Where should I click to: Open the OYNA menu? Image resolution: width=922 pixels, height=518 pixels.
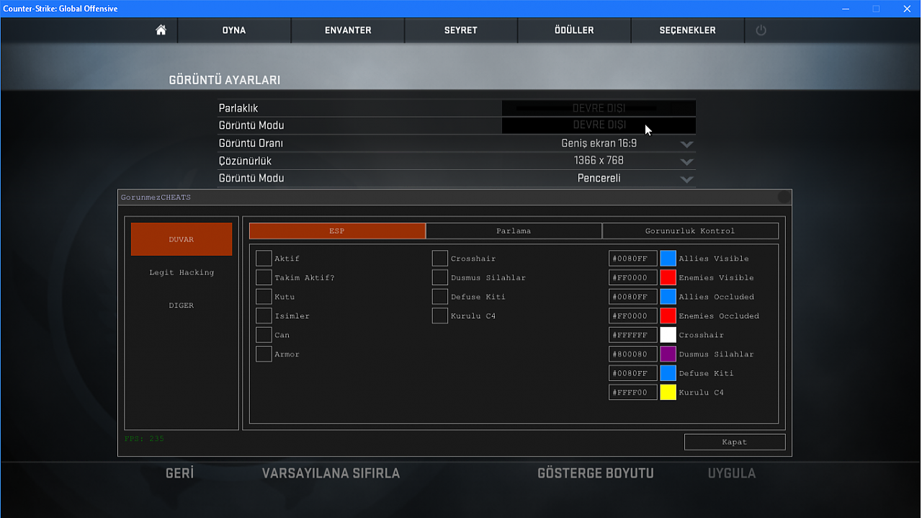tap(234, 30)
